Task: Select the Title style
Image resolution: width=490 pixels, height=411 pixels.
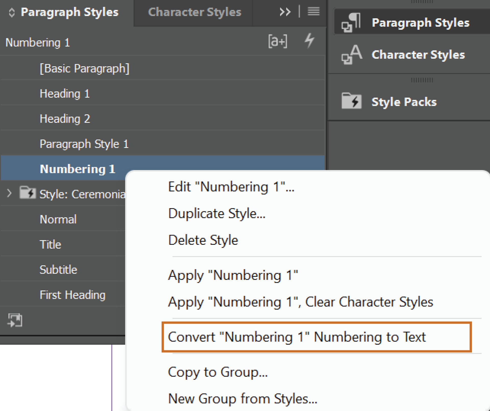Action: tap(50, 244)
